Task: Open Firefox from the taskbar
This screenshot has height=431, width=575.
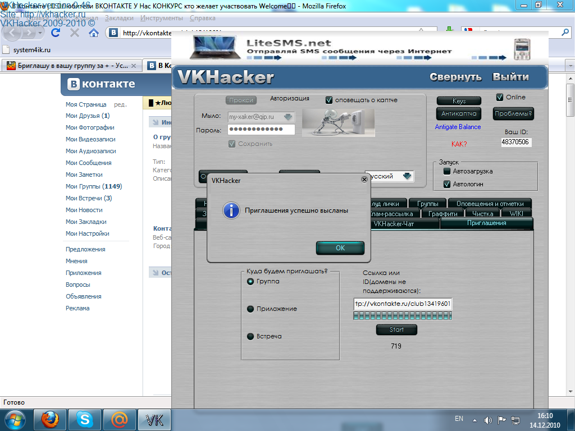Action: click(x=50, y=420)
